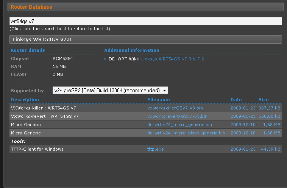Click the 560,00 kB size value
This screenshot has height=188, width=287.
coord(269,116)
